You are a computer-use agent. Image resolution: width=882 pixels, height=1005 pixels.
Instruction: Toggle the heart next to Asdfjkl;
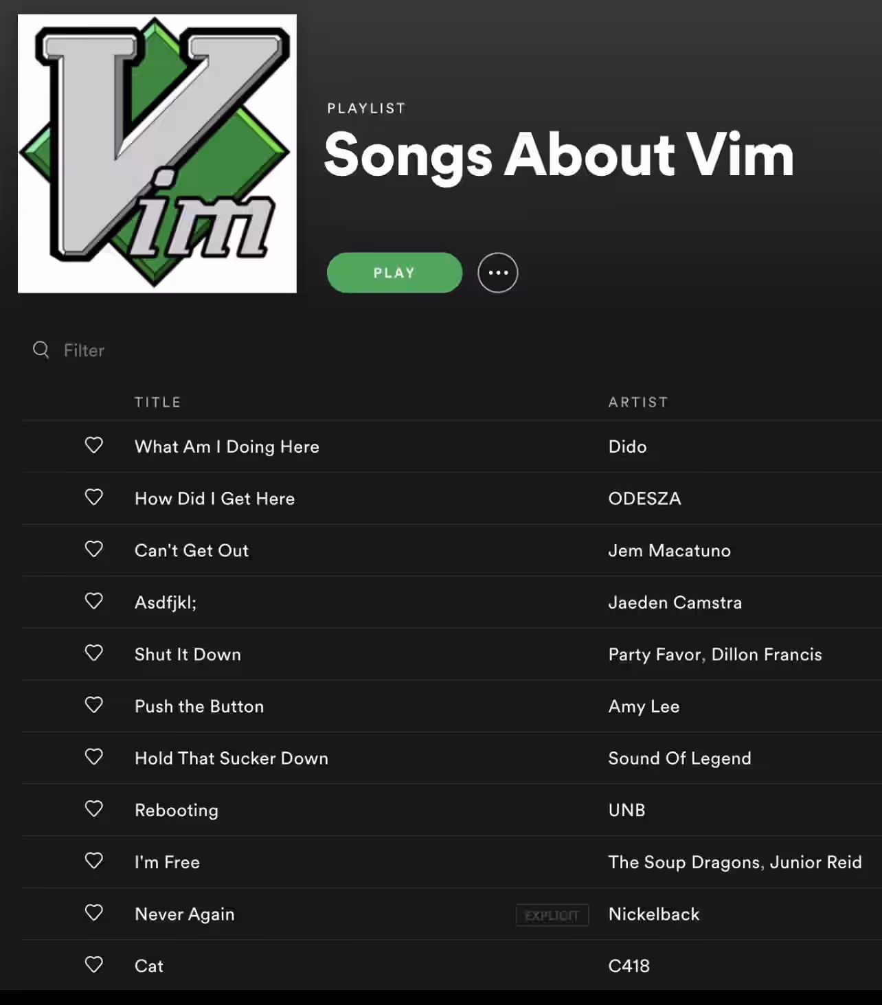(x=94, y=601)
